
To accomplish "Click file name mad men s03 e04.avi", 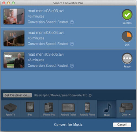I will (46, 33).
